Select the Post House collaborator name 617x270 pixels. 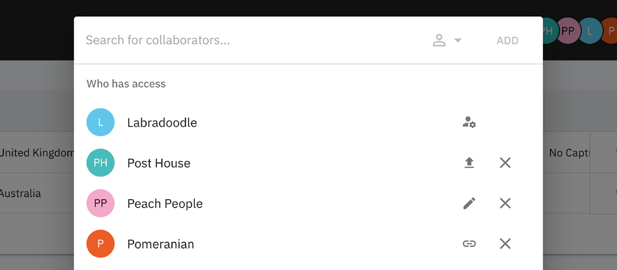(x=159, y=163)
